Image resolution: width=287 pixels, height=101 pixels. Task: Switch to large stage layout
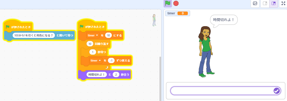point(274,3)
